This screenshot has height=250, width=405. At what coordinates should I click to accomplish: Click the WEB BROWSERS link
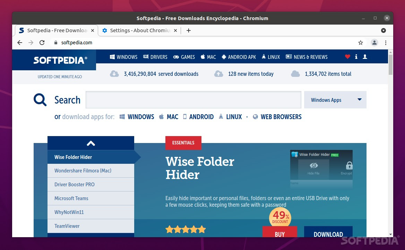coord(281,117)
